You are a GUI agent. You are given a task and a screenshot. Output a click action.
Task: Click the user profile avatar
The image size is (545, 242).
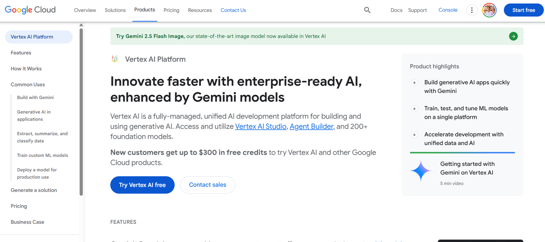(x=489, y=10)
